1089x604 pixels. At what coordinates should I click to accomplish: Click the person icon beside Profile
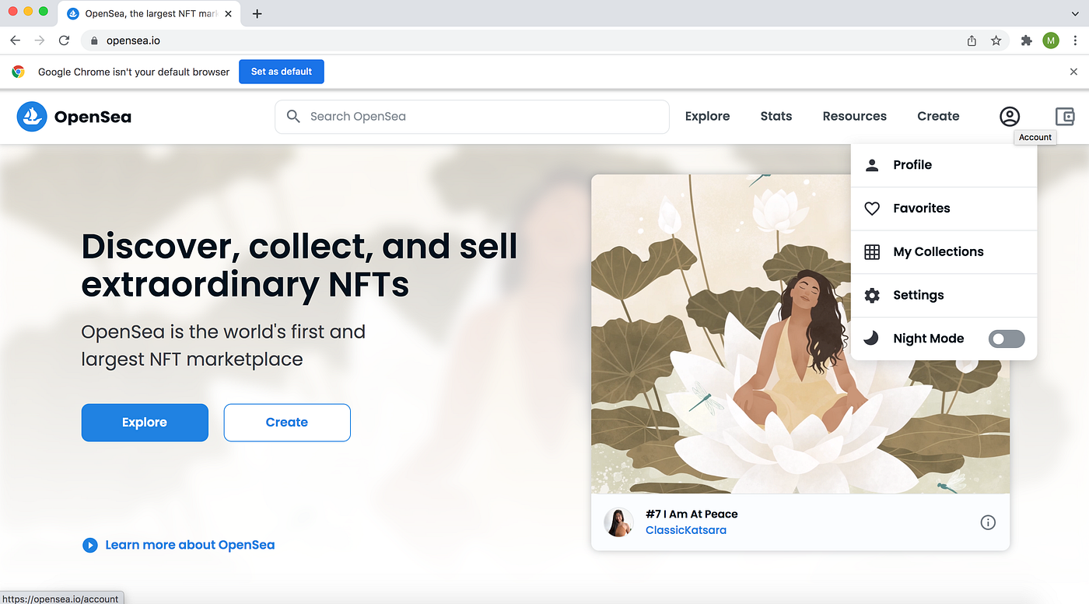[872, 165]
